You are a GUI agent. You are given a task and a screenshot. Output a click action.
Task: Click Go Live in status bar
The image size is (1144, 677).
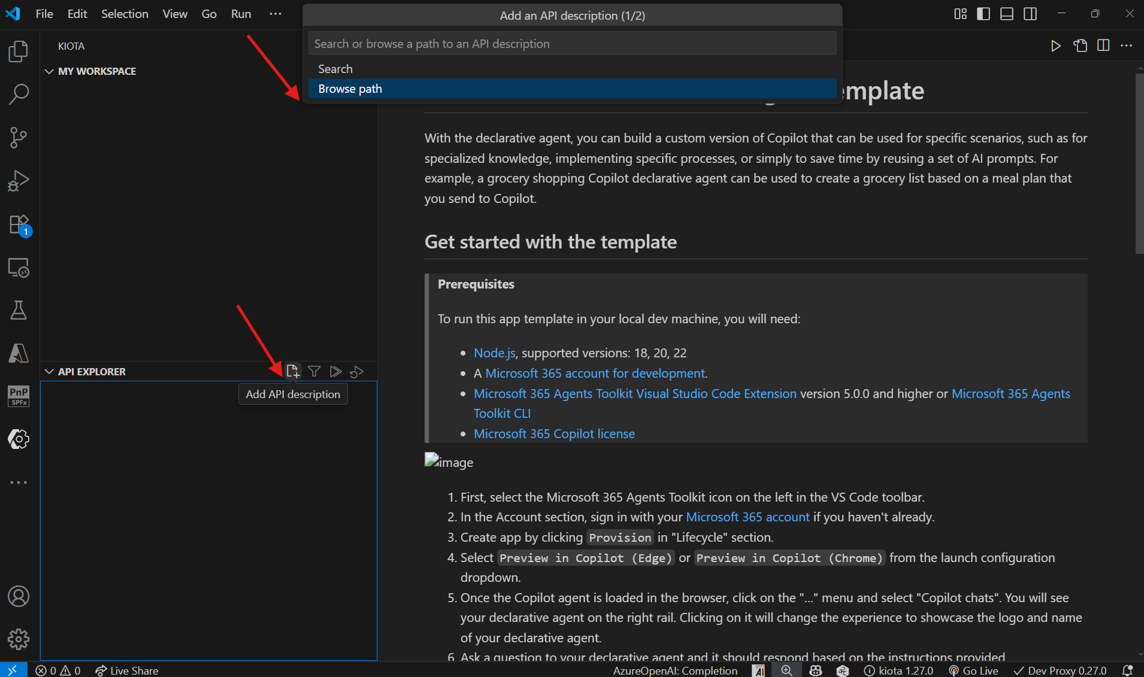point(973,670)
